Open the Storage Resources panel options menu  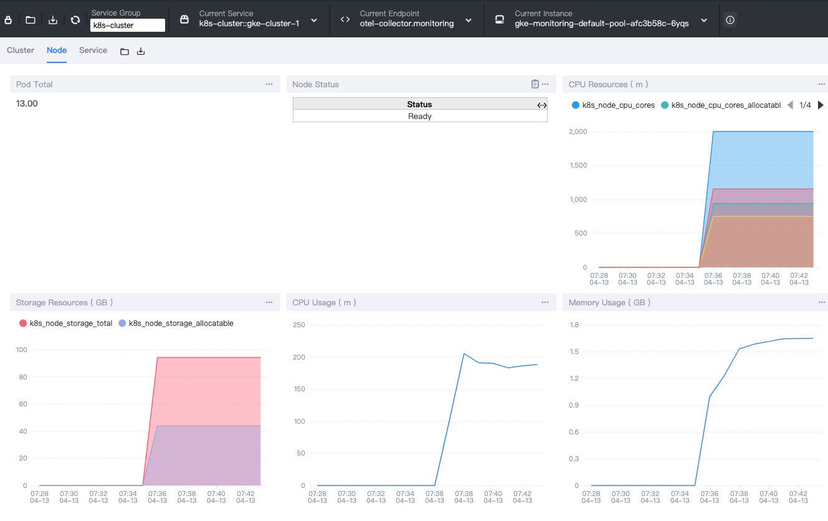(x=269, y=302)
